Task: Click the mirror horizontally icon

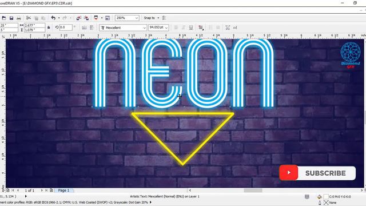Action: coord(84,27)
